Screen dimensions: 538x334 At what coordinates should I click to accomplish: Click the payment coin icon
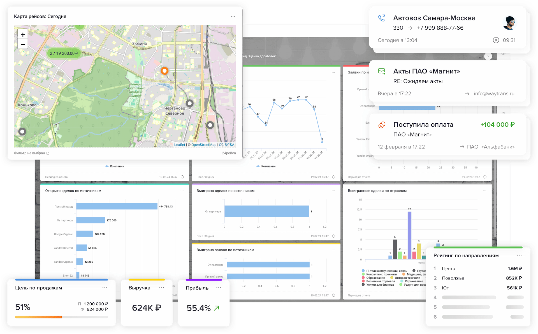point(382,125)
